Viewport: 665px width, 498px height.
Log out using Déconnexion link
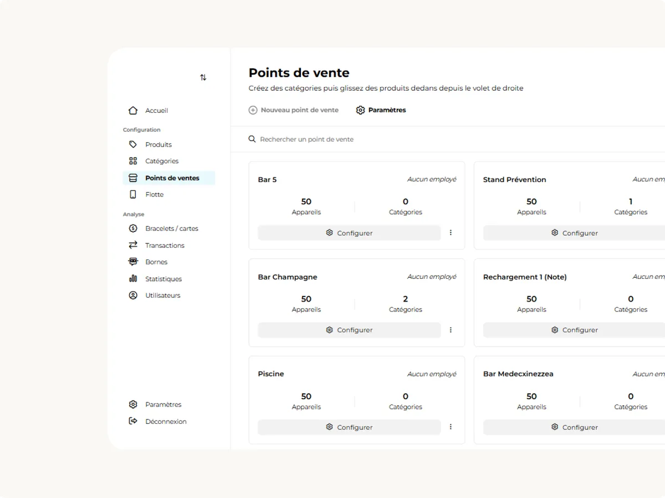(x=165, y=422)
